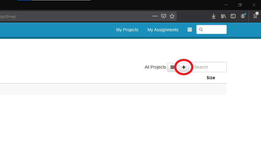The image size is (261, 162).
Task: Click the list icon beside My Assignments
Action: click(190, 30)
